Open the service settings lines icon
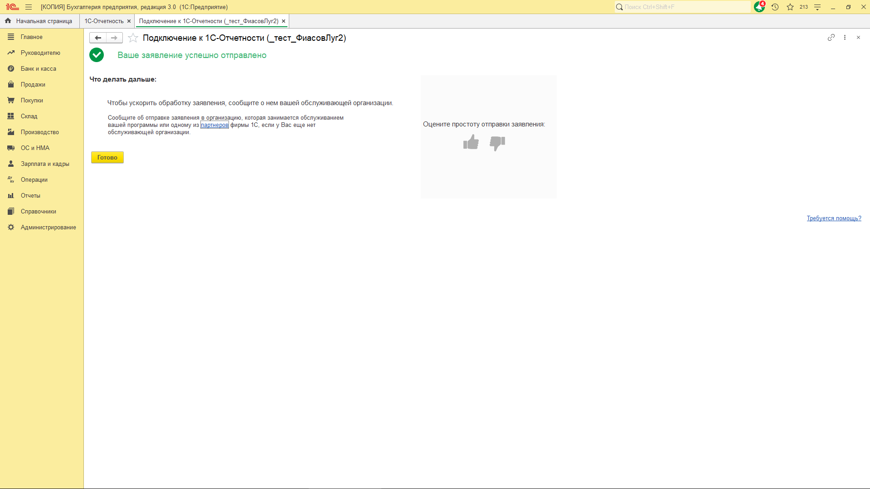870x489 pixels. tap(817, 7)
